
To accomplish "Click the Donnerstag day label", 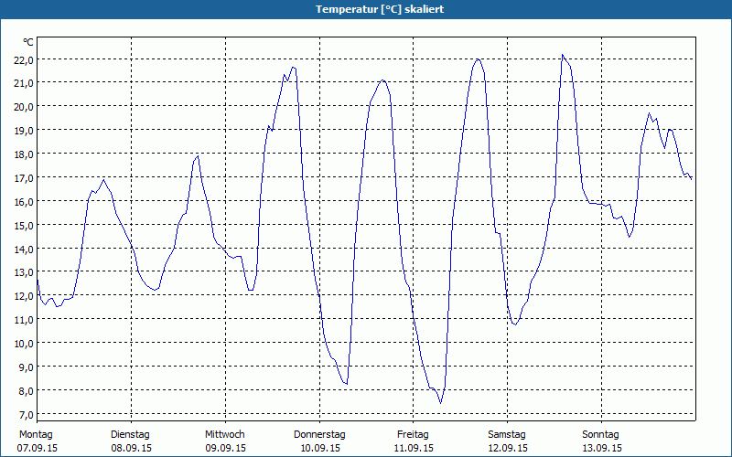I will coord(319,435).
